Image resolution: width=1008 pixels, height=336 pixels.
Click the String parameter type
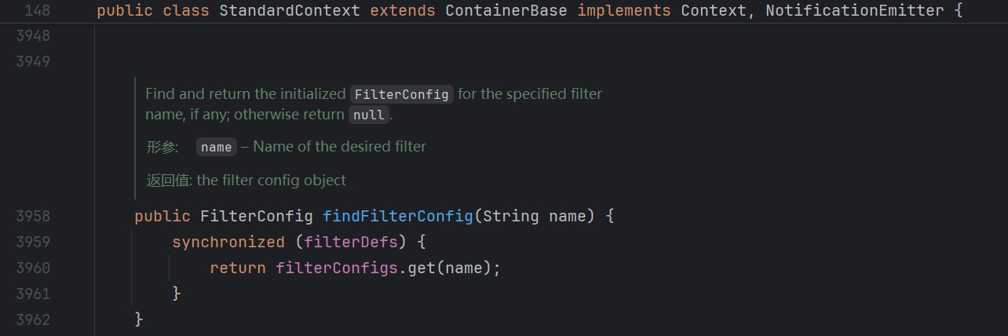511,216
